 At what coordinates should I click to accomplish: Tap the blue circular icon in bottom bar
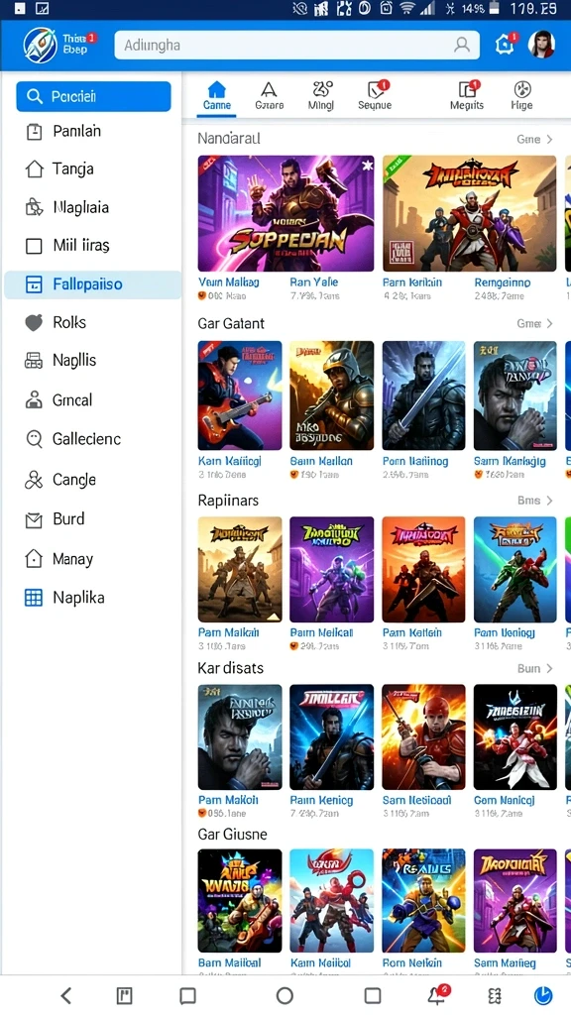coord(544,995)
